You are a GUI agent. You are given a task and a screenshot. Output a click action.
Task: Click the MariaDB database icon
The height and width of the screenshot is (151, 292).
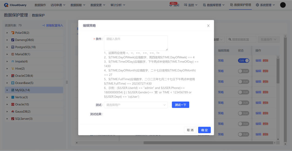(x=13, y=54)
